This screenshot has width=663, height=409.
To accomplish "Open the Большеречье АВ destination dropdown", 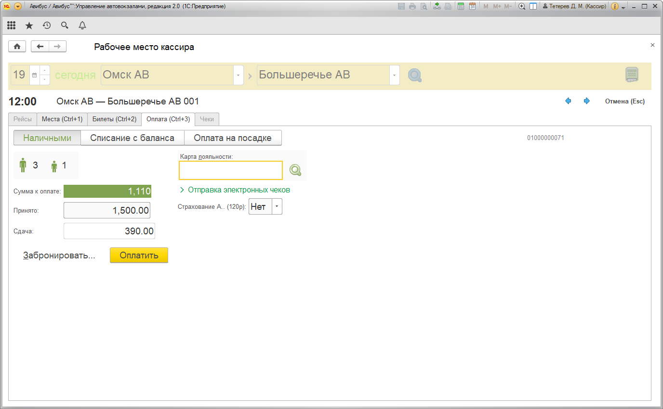I will tap(395, 76).
